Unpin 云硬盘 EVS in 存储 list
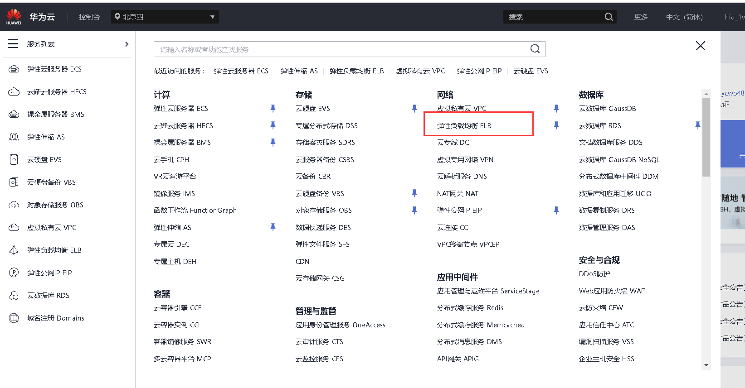This screenshot has height=388, width=745. tap(414, 109)
